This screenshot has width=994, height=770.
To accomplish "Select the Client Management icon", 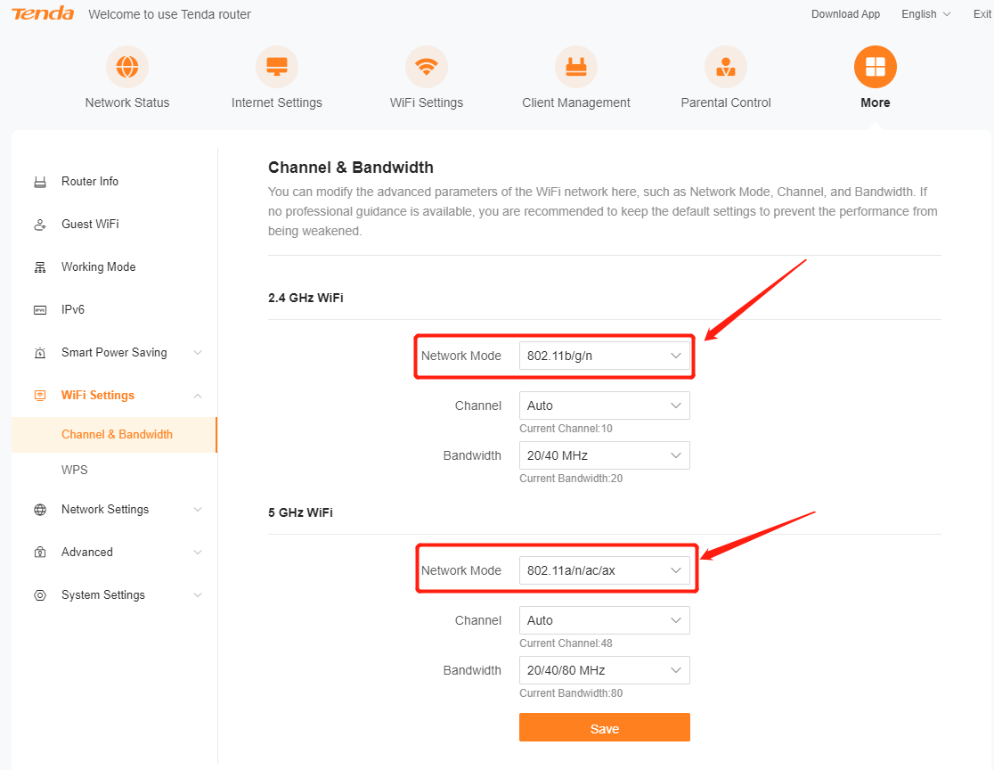I will pos(576,68).
